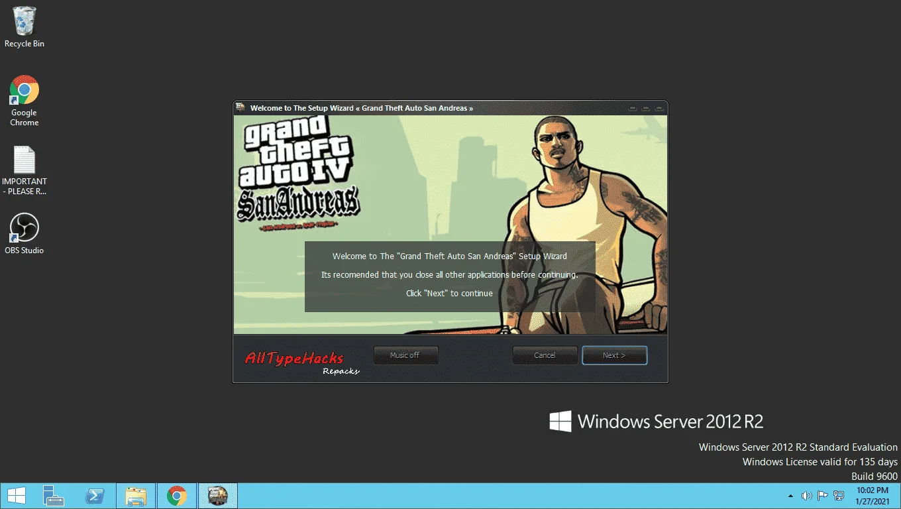Select the Google Chrome desktop shortcut
Viewport: 901px width, 509px height.
click(x=25, y=101)
